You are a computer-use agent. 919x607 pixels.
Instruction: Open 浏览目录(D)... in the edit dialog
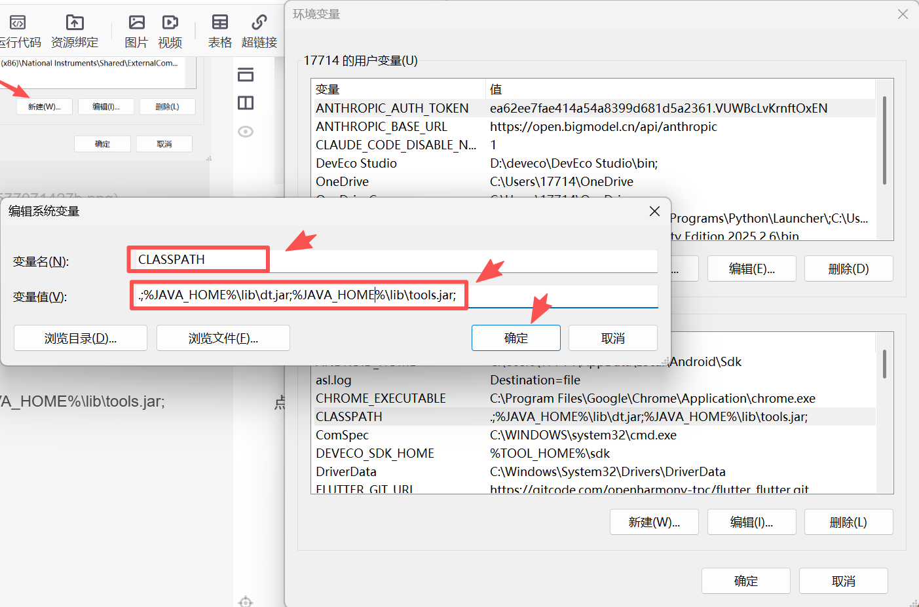pyautogui.click(x=81, y=338)
